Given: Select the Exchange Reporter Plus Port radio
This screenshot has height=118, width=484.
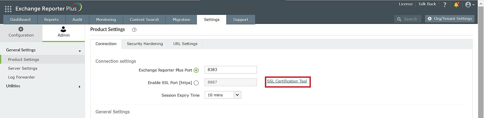Looking at the screenshot, I should click(196, 70).
